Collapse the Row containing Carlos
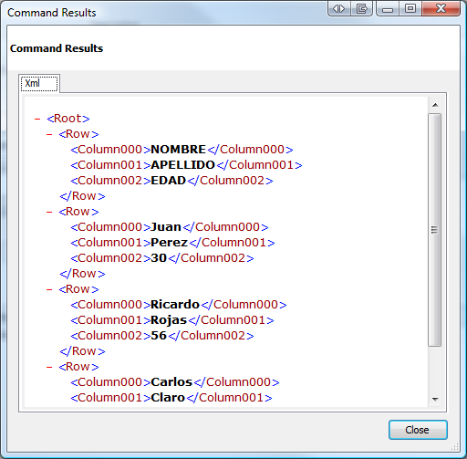 tap(49, 367)
